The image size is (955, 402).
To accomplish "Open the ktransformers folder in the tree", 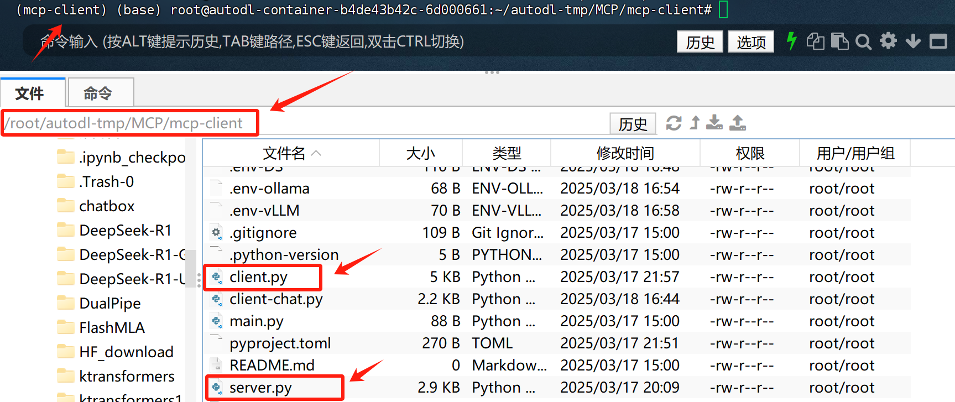I will (127, 376).
